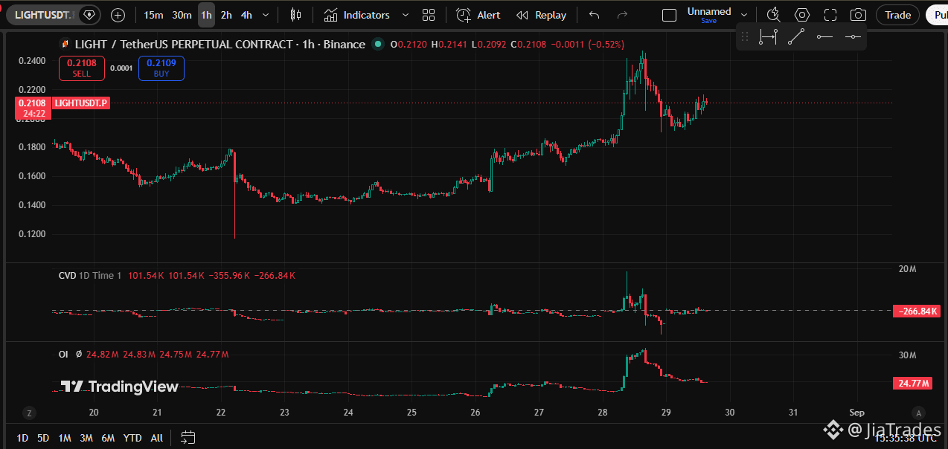Viewport: 948px width, 449px height.
Task: Click the Publish button
Action: [x=938, y=15]
